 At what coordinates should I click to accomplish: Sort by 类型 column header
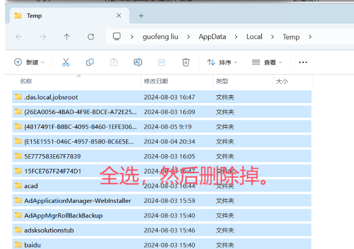tap(222, 81)
